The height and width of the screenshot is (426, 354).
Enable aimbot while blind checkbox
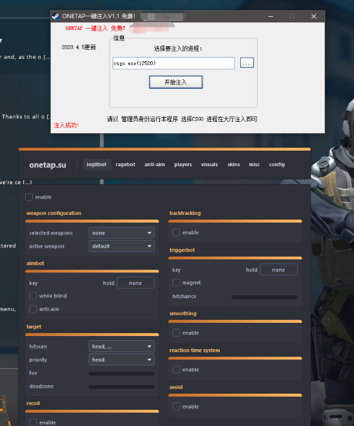33,296
